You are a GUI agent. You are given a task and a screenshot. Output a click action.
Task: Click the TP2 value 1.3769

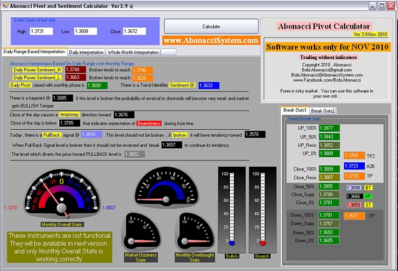click(354, 155)
